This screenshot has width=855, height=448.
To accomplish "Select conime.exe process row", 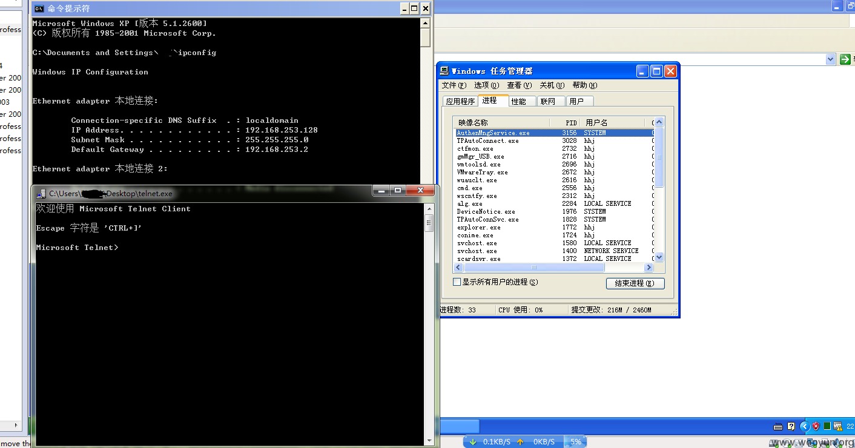I will [x=554, y=235].
